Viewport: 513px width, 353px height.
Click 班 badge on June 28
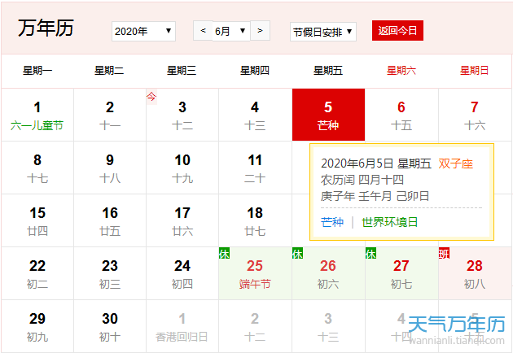(444, 253)
